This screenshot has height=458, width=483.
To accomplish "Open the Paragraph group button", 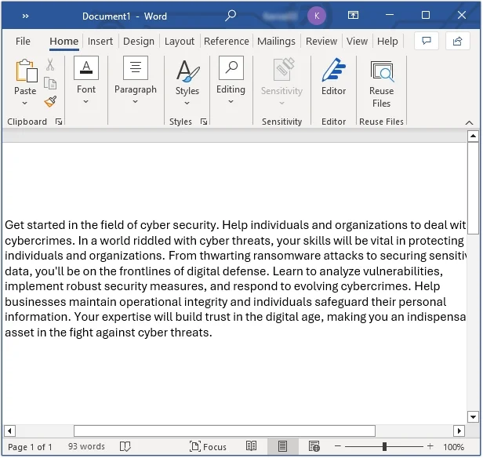I will 136,67.
